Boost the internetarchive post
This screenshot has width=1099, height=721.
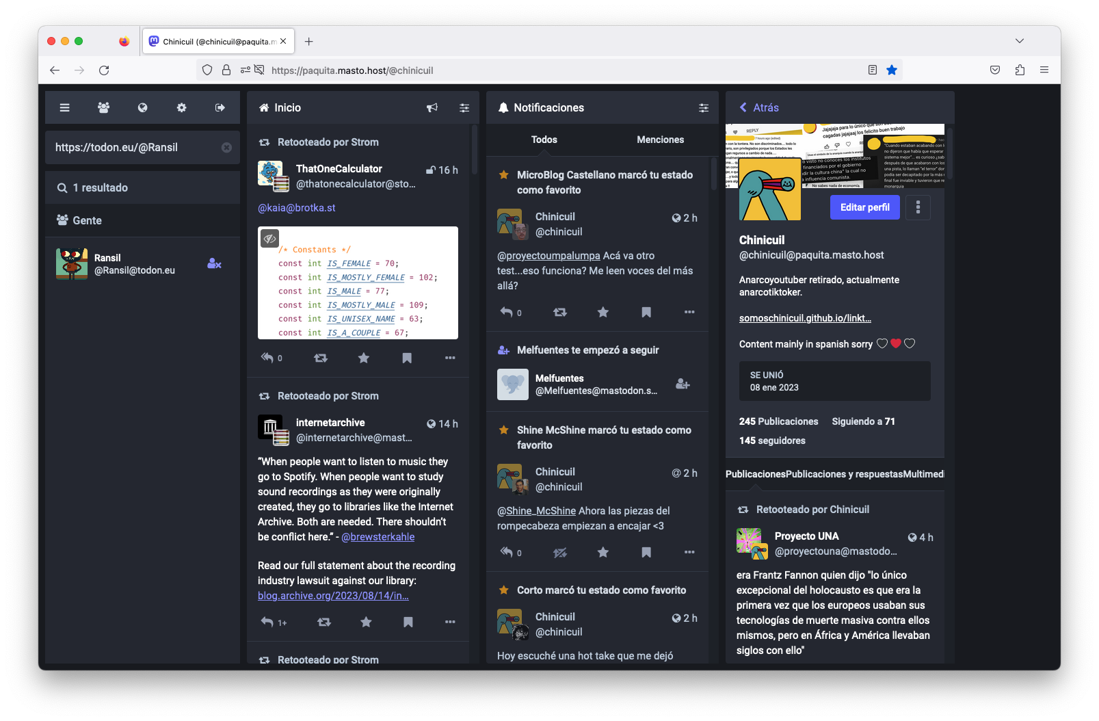324,622
